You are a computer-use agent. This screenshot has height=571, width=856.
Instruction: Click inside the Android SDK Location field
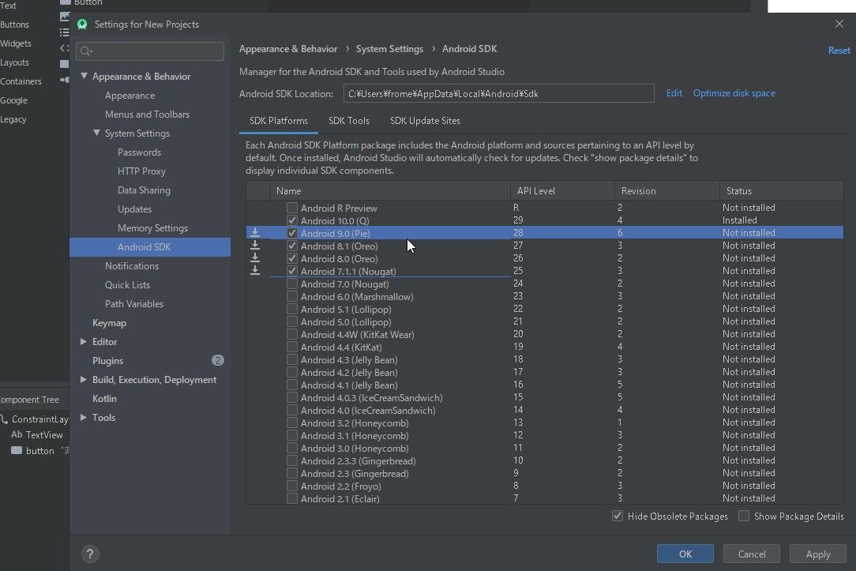click(x=499, y=93)
